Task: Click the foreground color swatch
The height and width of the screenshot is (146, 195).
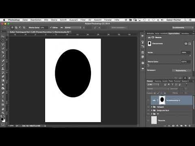Action: point(2,119)
